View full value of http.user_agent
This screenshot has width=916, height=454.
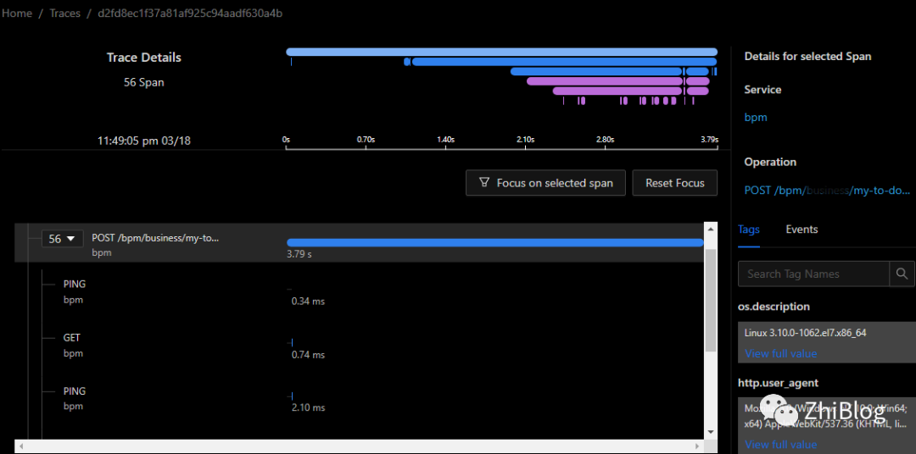[780, 445]
